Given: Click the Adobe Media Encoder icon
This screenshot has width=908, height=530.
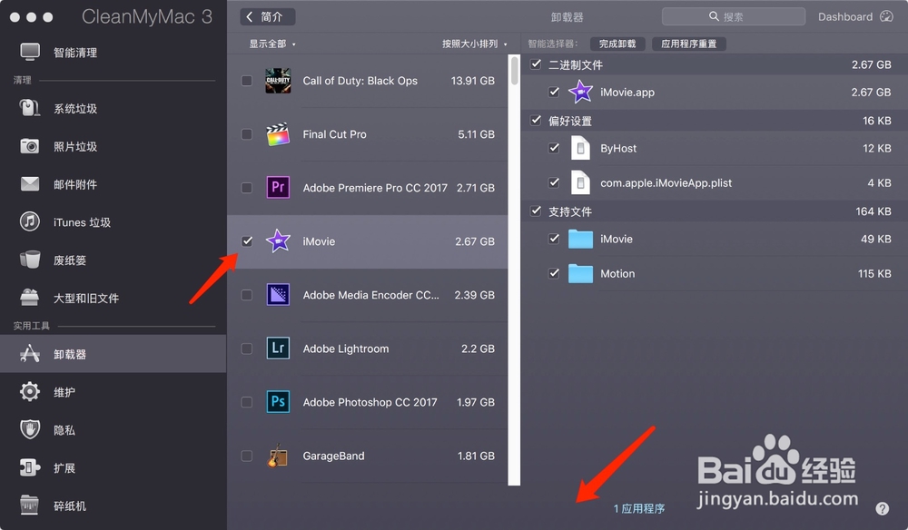Looking at the screenshot, I should point(278,295).
